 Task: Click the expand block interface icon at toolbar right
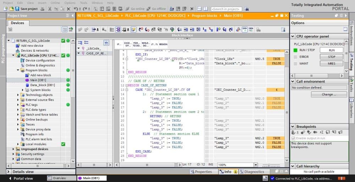click(283, 30)
